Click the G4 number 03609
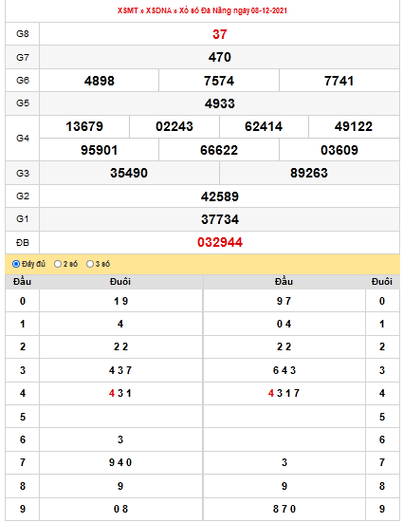Screen dimensions: 403x523 (x=339, y=150)
